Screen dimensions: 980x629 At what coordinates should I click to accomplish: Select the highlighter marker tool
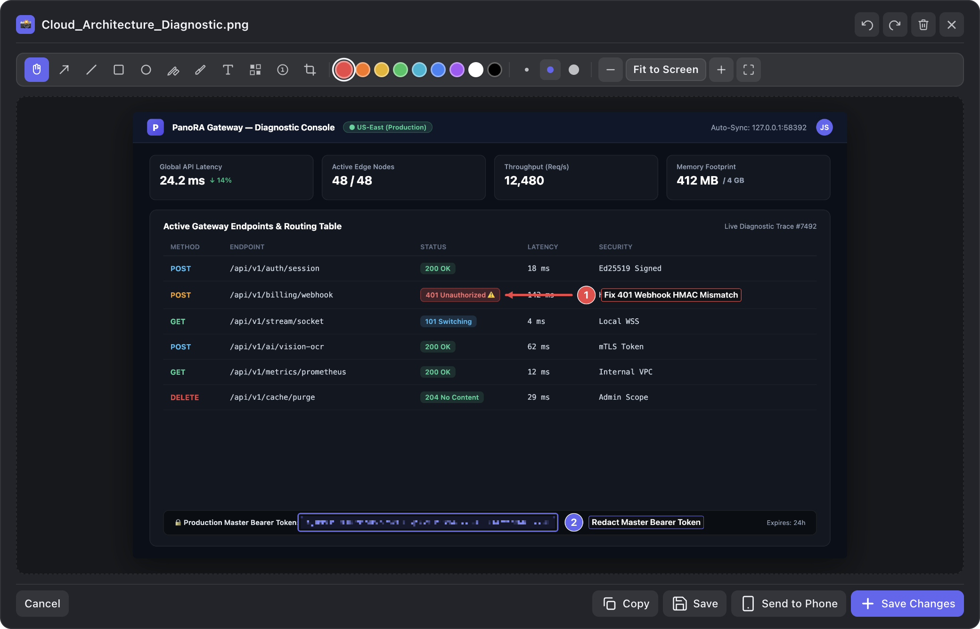click(173, 70)
